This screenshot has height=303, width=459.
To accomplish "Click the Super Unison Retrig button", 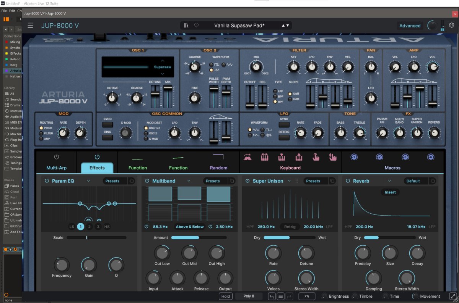I will [290, 227].
